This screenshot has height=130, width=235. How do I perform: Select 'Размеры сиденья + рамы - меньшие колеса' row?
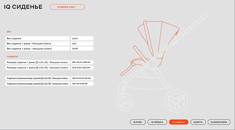click(x=49, y=67)
